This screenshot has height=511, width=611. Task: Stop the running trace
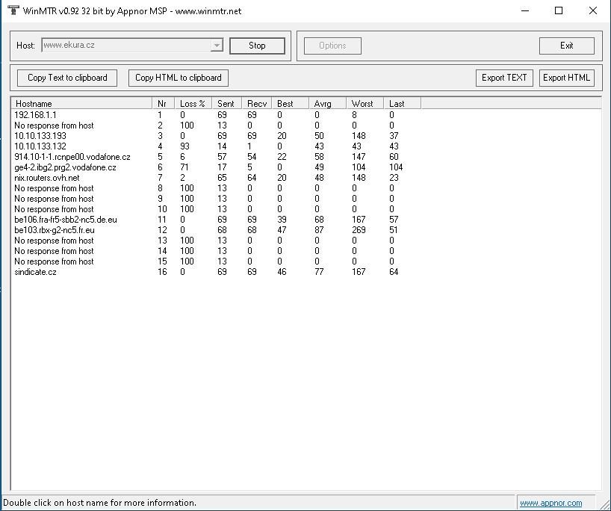pyautogui.click(x=257, y=46)
